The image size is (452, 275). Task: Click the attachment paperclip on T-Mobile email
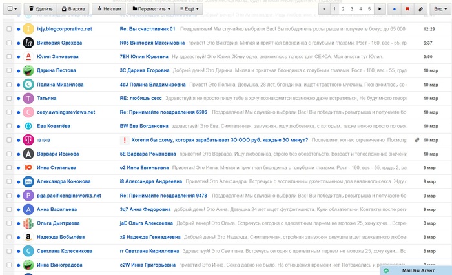click(416, 140)
